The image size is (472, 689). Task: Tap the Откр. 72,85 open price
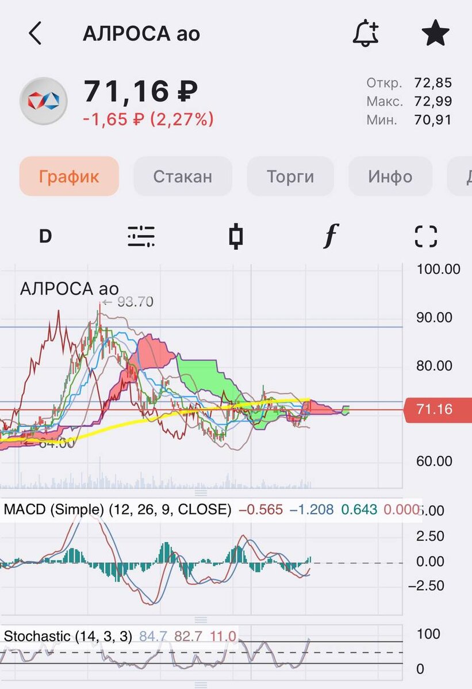pos(409,83)
